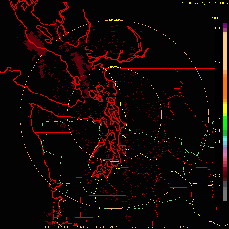Click the -0.5 legend value
Viewport: 229px width, 229px height.
coord(217,176)
